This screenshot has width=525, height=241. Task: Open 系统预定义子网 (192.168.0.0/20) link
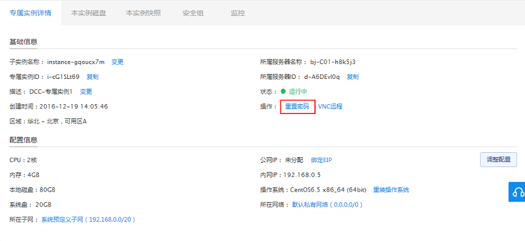click(x=88, y=219)
